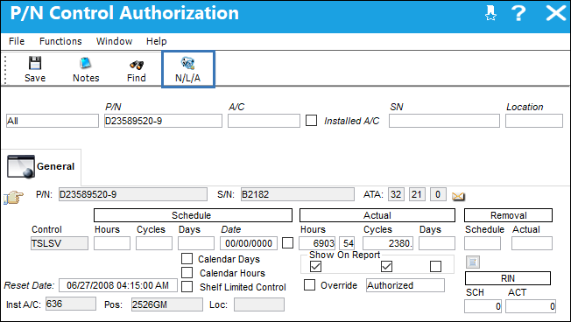Click the RIN ACT field
Screen dimensions: 571x322
tap(531, 306)
